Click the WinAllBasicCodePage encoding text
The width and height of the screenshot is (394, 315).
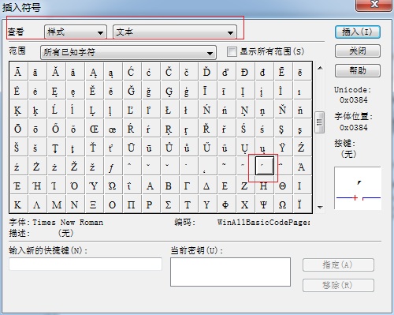tap(263, 223)
